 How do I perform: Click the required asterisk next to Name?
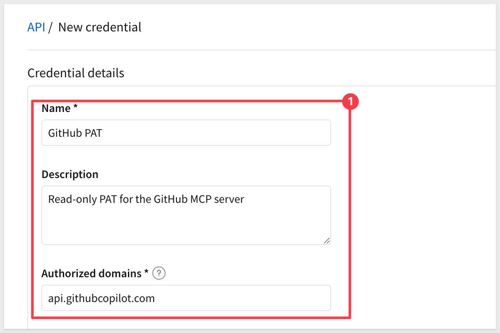pos(75,107)
